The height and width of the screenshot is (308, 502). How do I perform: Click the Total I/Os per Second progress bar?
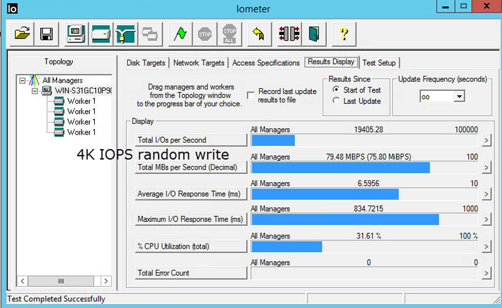click(x=365, y=140)
